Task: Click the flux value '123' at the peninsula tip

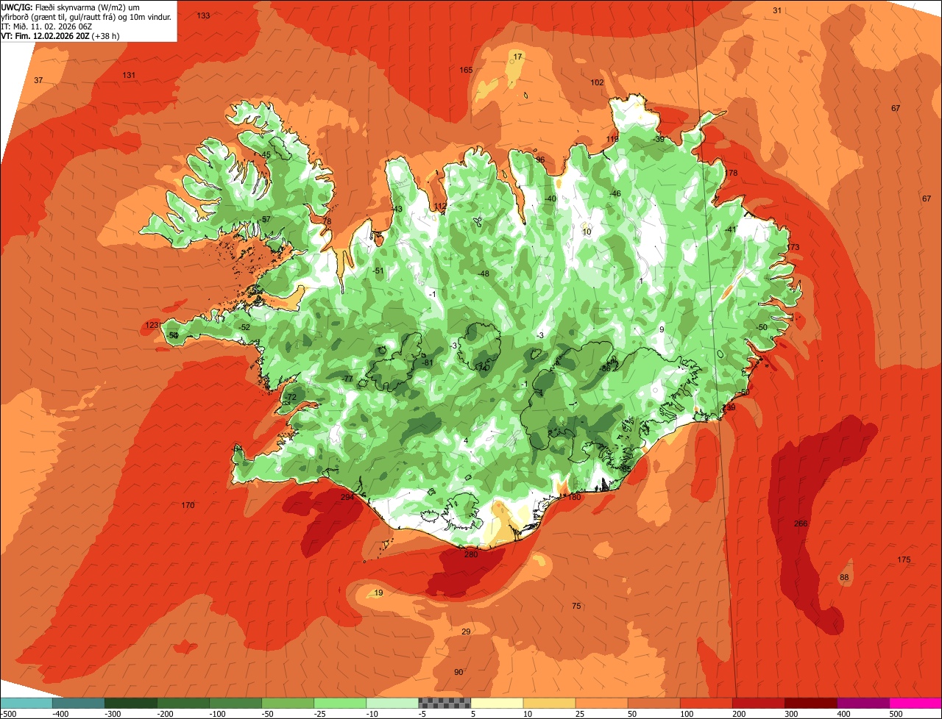Action: [x=152, y=325]
